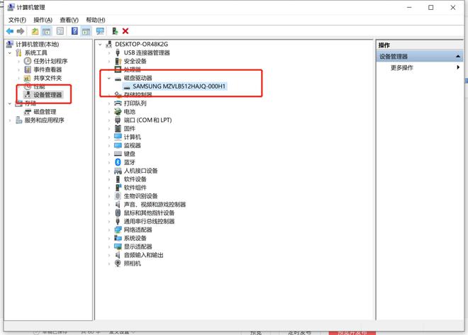Expand the 人机接口设备 category

coord(109,171)
